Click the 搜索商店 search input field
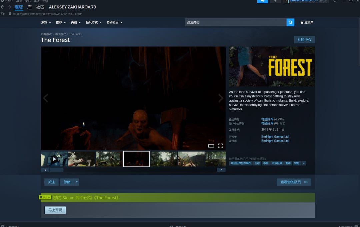This screenshot has width=360, height=227. tap(235, 22)
